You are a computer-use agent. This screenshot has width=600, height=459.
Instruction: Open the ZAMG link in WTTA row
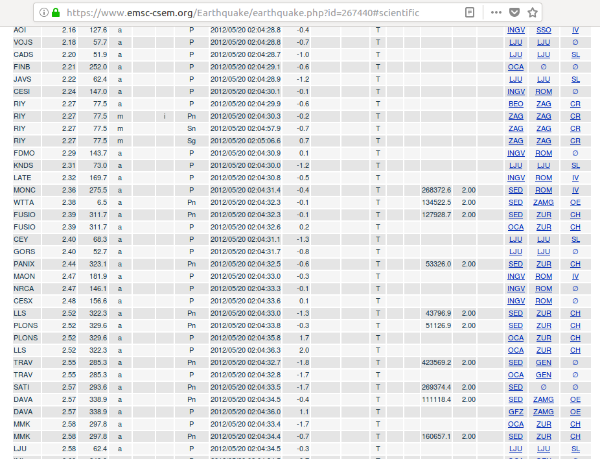pyautogui.click(x=544, y=202)
